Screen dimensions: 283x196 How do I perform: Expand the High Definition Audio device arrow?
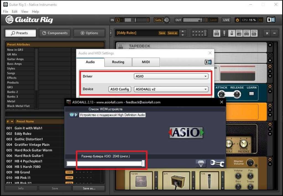(x=76, y=115)
